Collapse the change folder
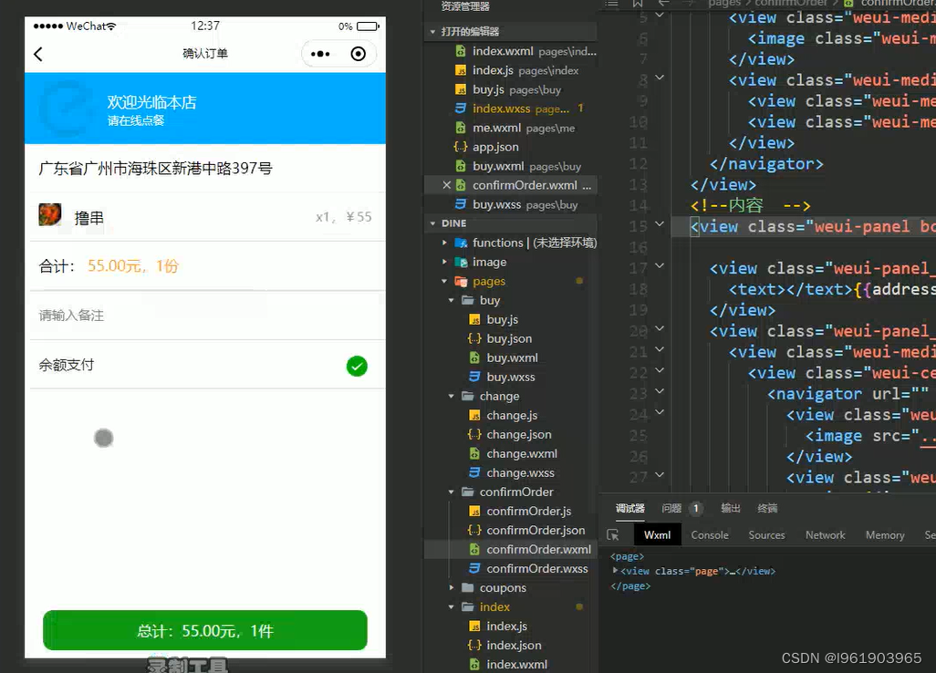Image resolution: width=936 pixels, height=673 pixels. point(452,396)
